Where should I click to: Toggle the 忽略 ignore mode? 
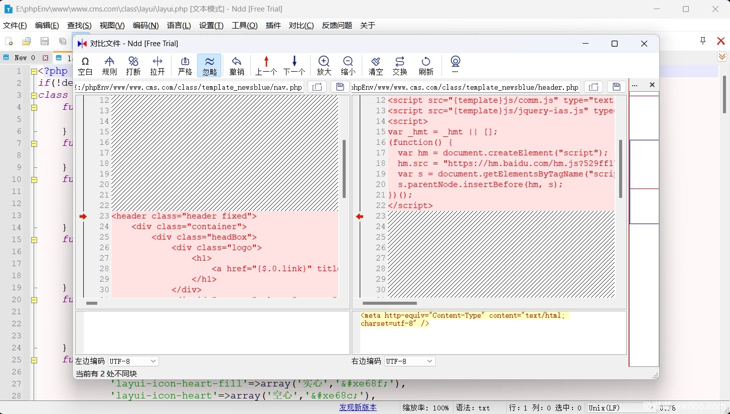pos(210,66)
